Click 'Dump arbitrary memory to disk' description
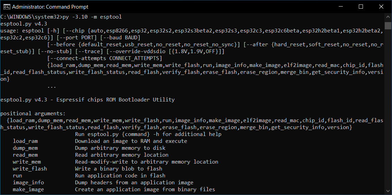 pyautogui.click(x=120, y=148)
